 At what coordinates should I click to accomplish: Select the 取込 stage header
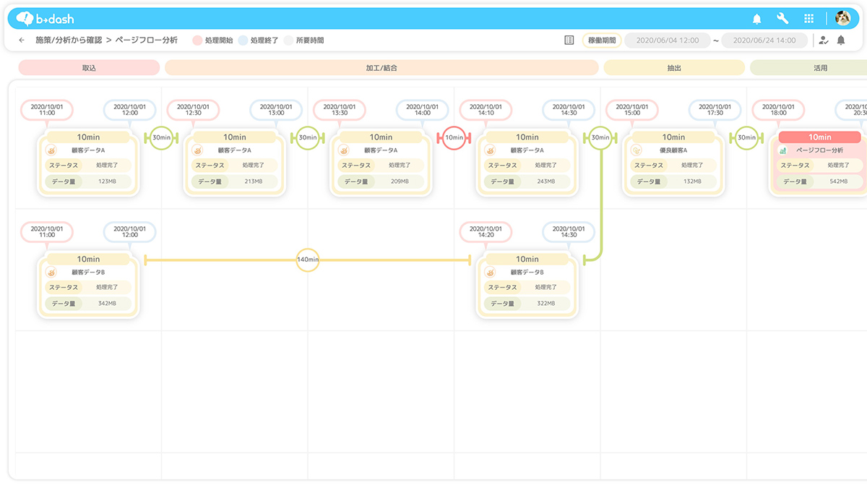(89, 68)
